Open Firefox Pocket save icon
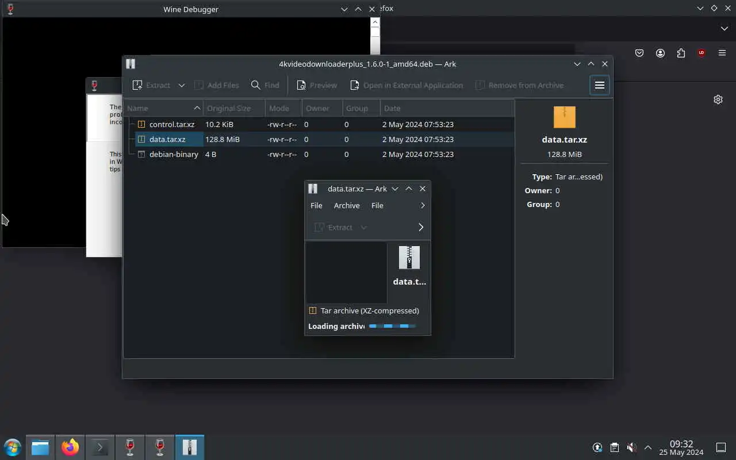Image resolution: width=736 pixels, height=460 pixels. [x=639, y=53]
